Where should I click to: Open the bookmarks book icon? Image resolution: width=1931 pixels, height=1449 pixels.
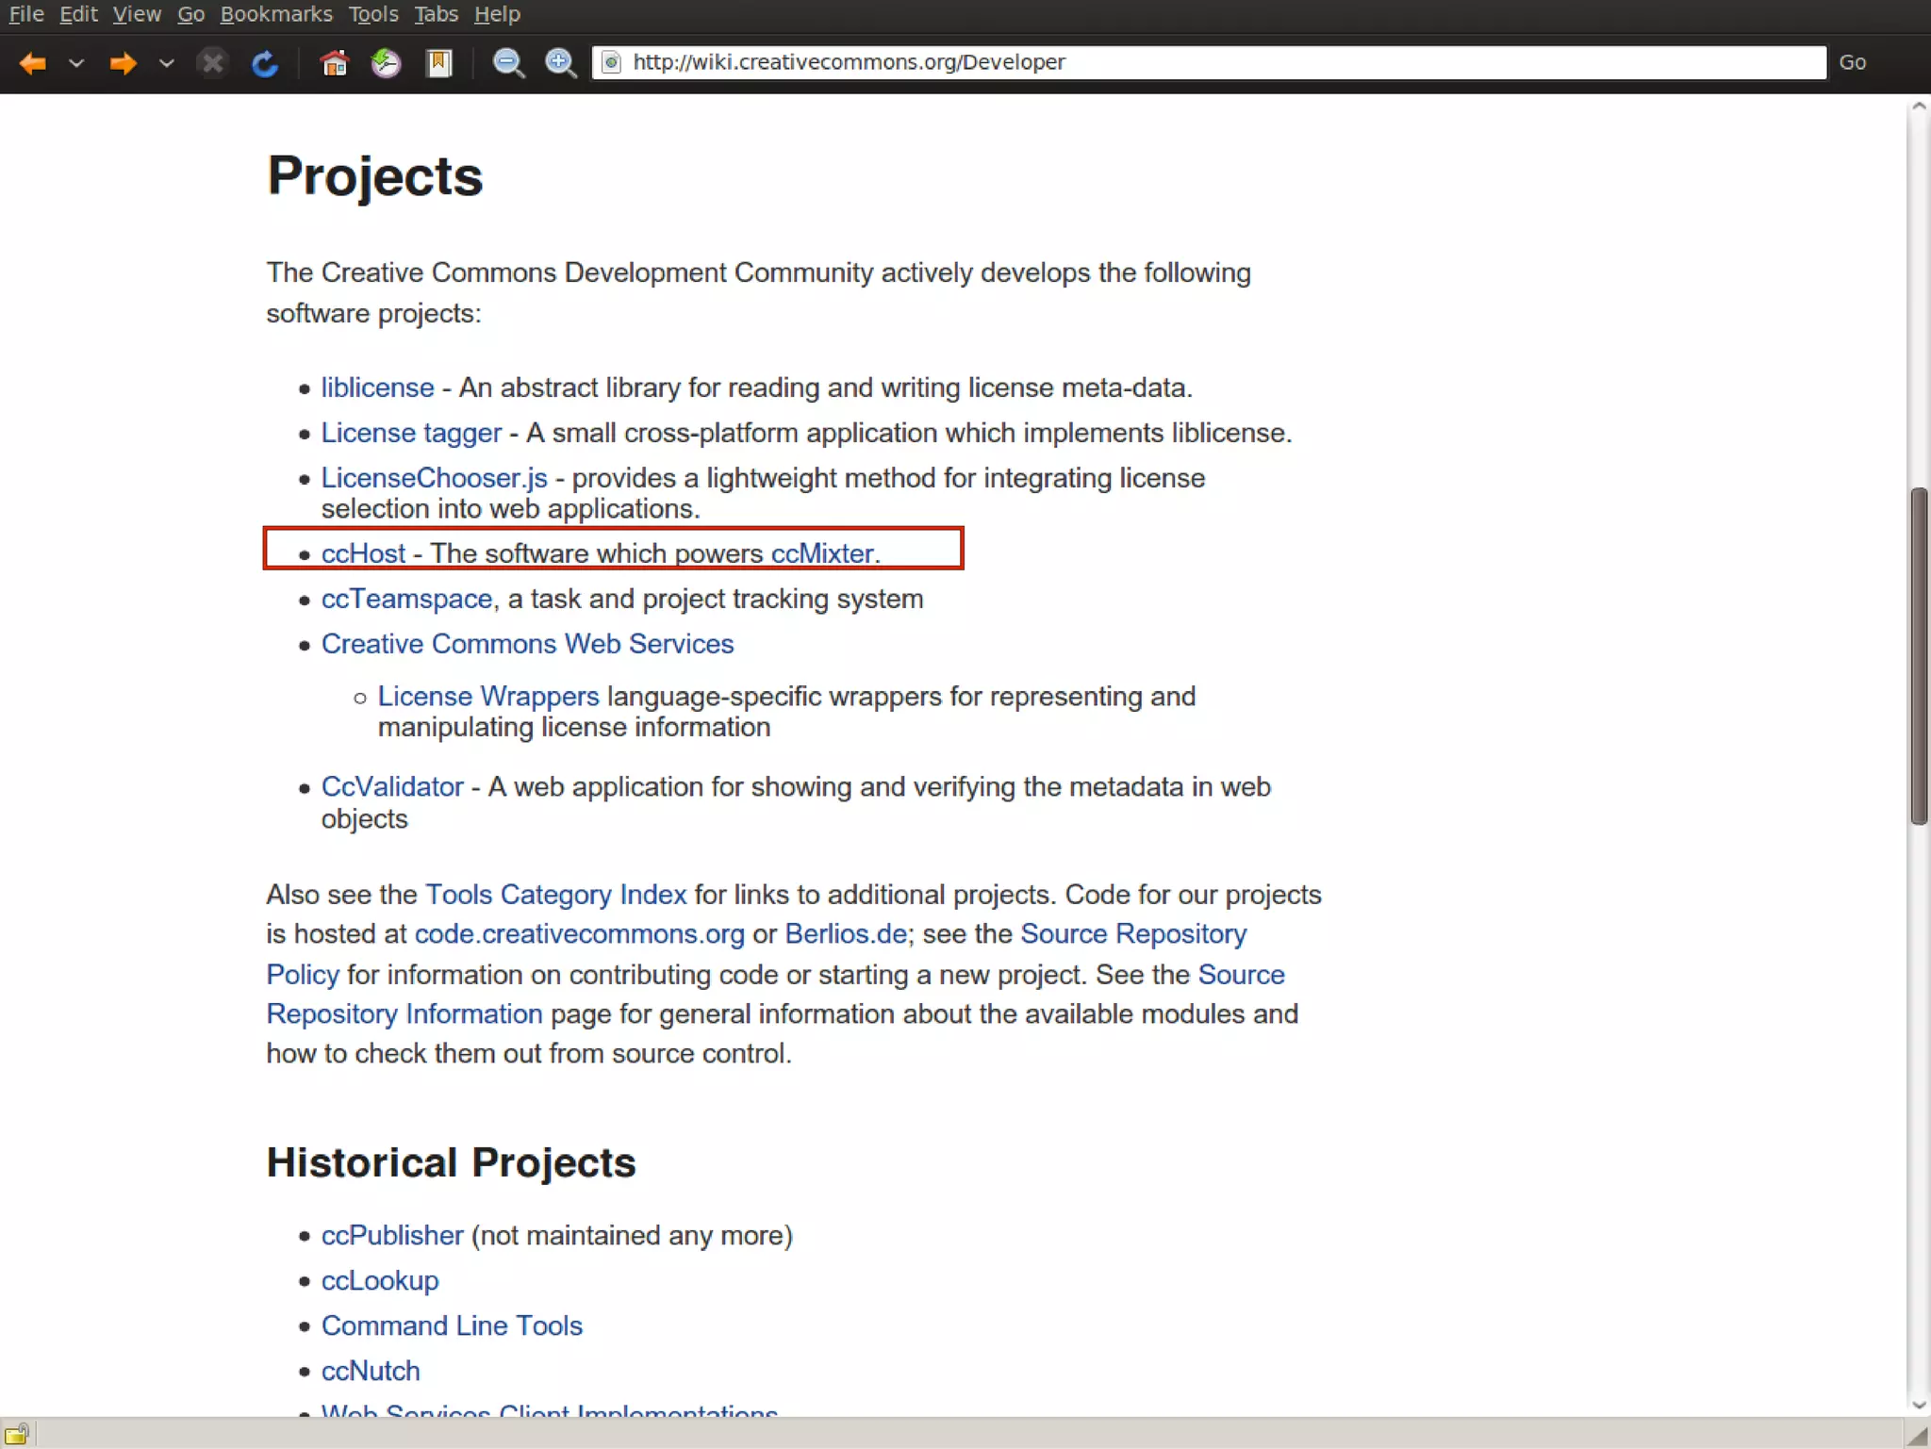click(439, 63)
